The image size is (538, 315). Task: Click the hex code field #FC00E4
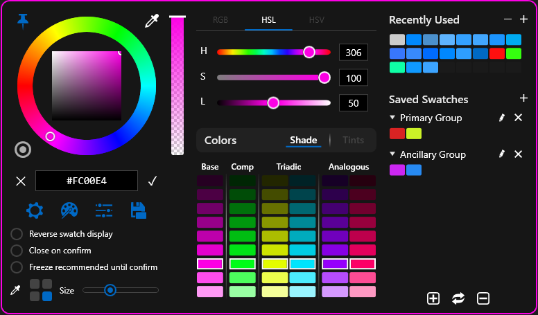[87, 181]
